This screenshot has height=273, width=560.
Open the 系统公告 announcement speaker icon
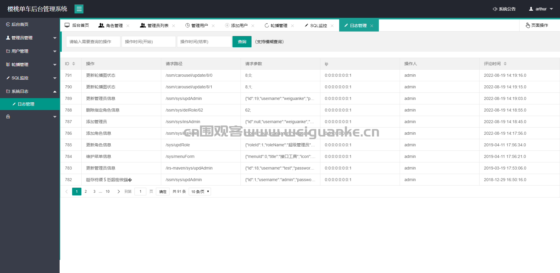click(x=495, y=9)
